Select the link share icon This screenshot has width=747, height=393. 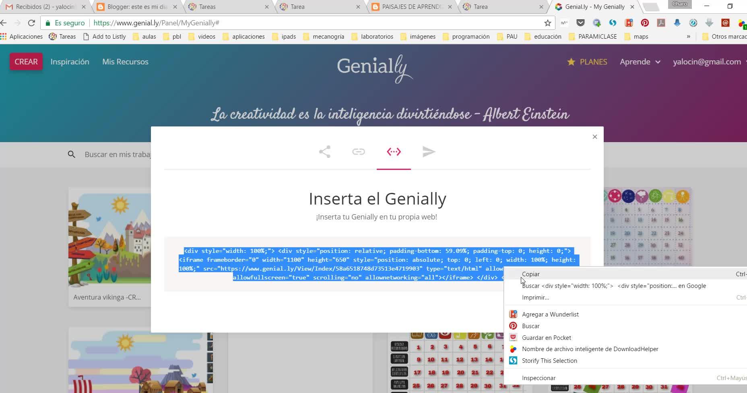click(x=359, y=152)
